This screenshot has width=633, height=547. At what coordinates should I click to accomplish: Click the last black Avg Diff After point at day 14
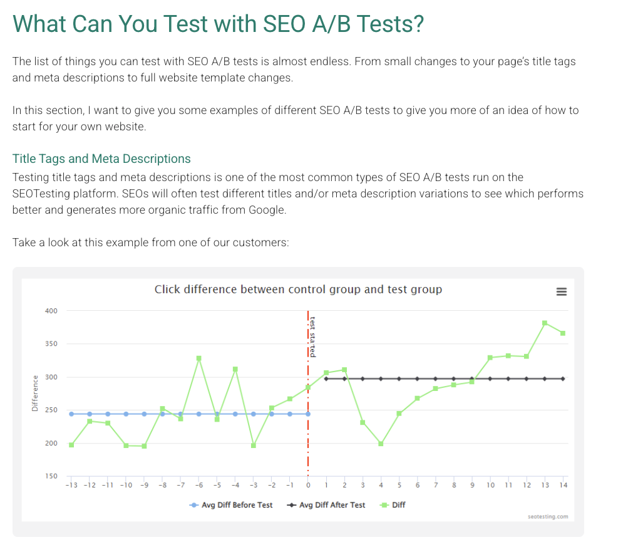coord(563,378)
